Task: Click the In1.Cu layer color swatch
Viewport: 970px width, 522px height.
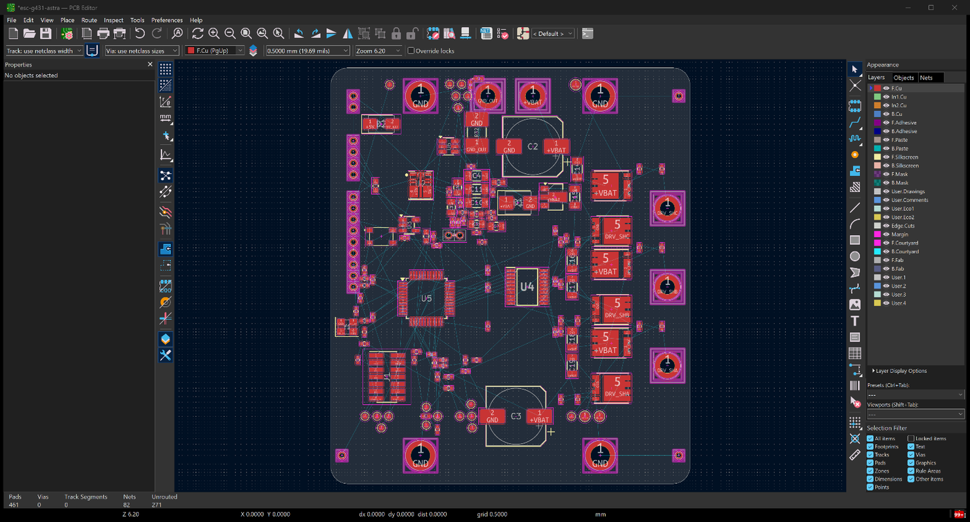Action: [x=877, y=97]
